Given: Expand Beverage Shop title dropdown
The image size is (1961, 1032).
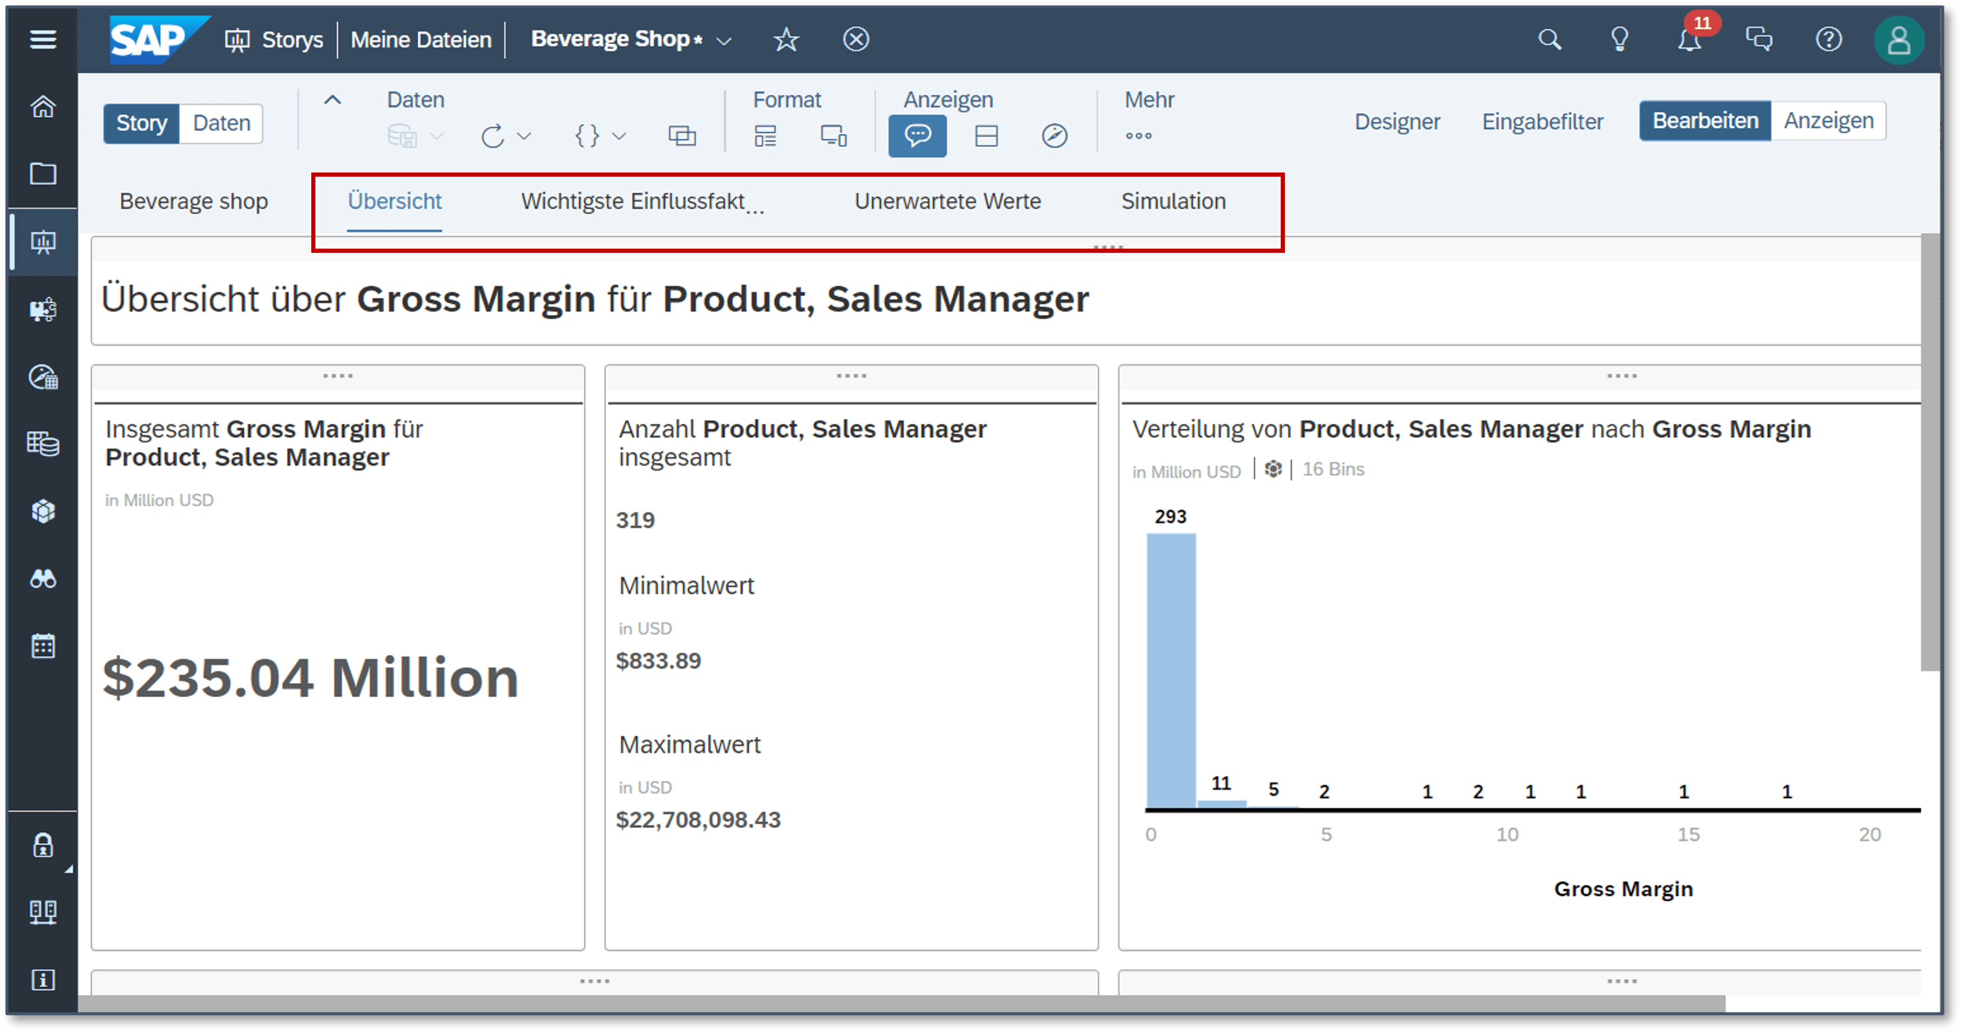Looking at the screenshot, I should 724,41.
